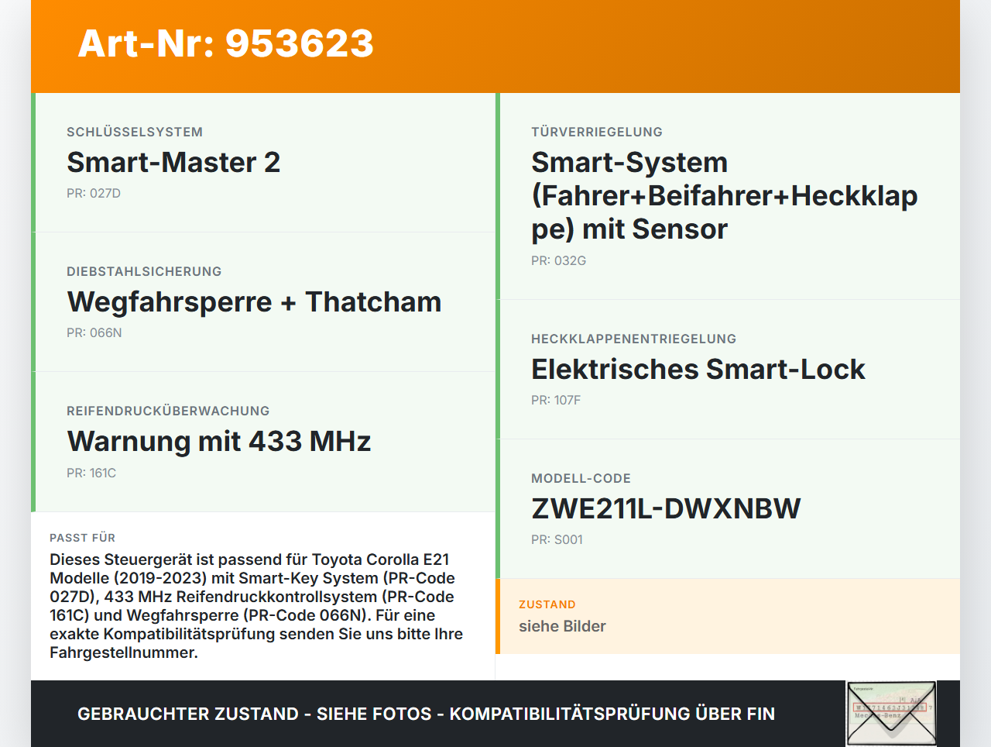Click the 'siehe Bilder' Zustand text
The image size is (991, 747).
562,626
